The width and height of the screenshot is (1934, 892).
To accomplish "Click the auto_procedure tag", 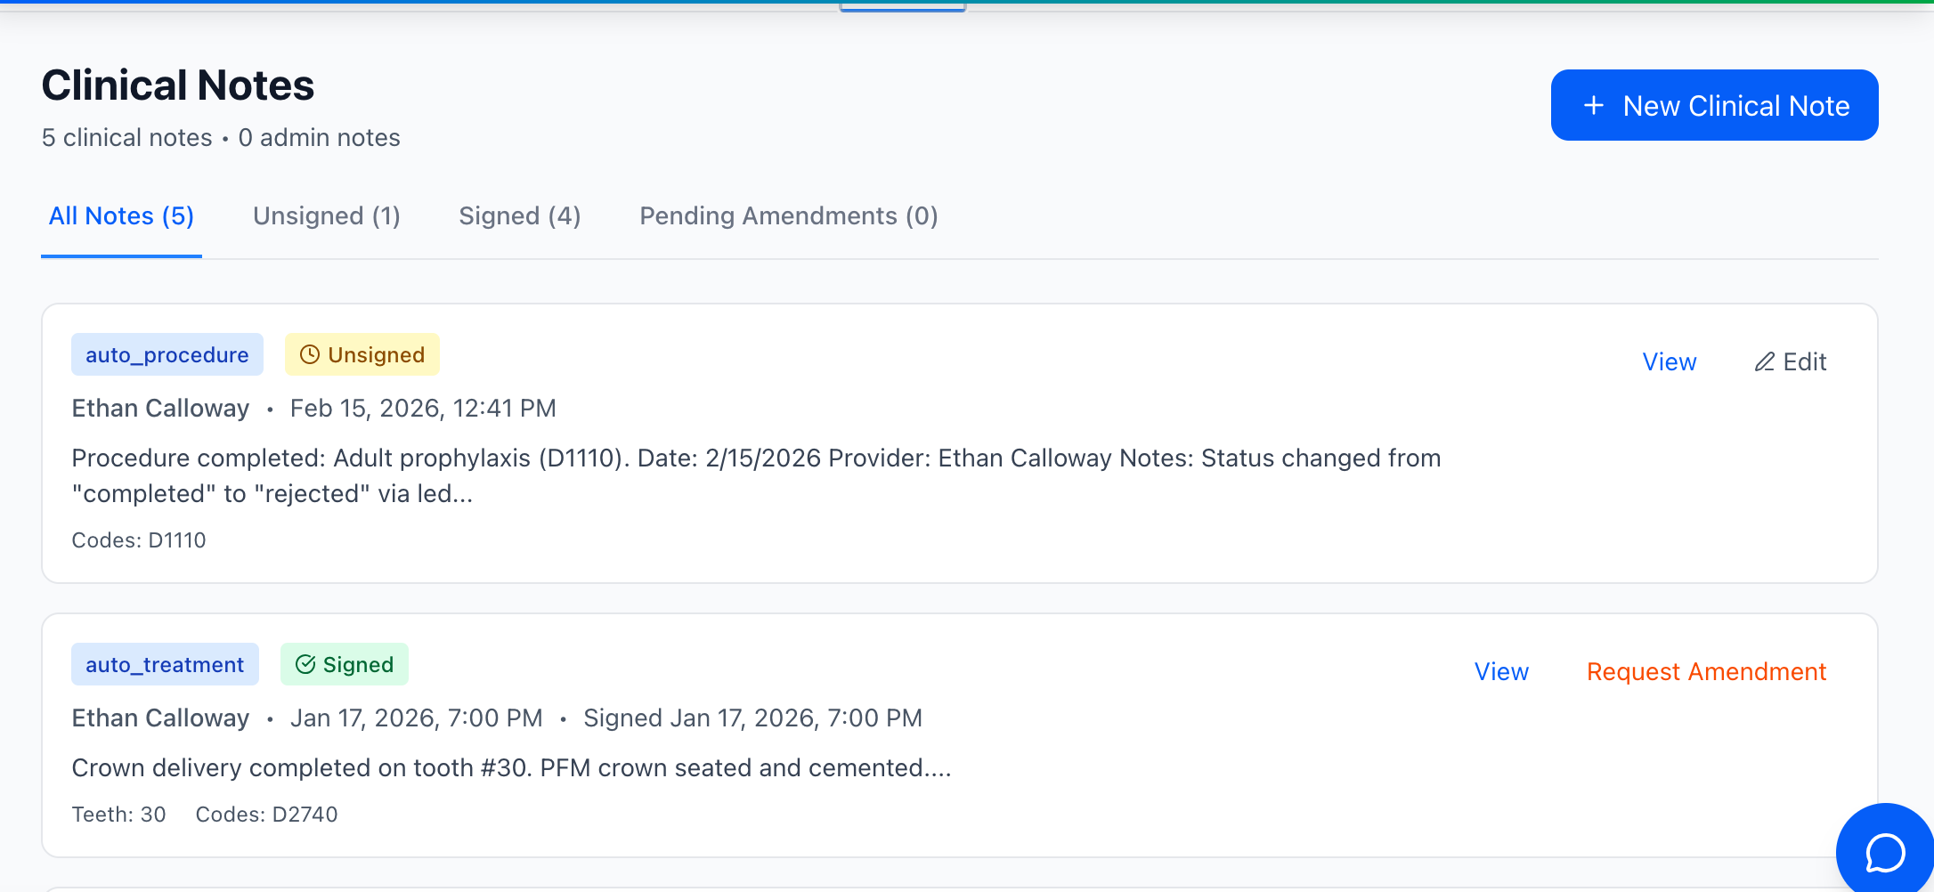I will (x=167, y=355).
